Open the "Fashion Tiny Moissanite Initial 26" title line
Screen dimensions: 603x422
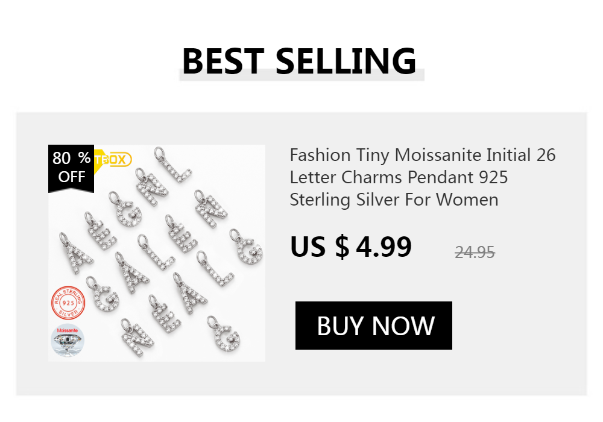(422, 156)
